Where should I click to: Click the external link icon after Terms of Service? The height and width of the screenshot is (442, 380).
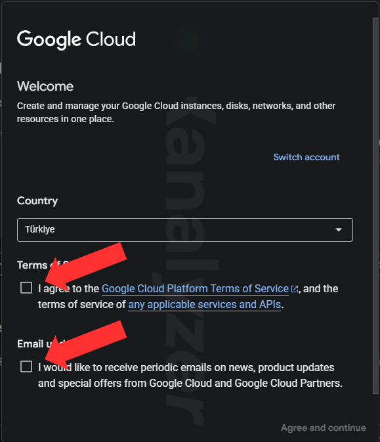(295, 289)
